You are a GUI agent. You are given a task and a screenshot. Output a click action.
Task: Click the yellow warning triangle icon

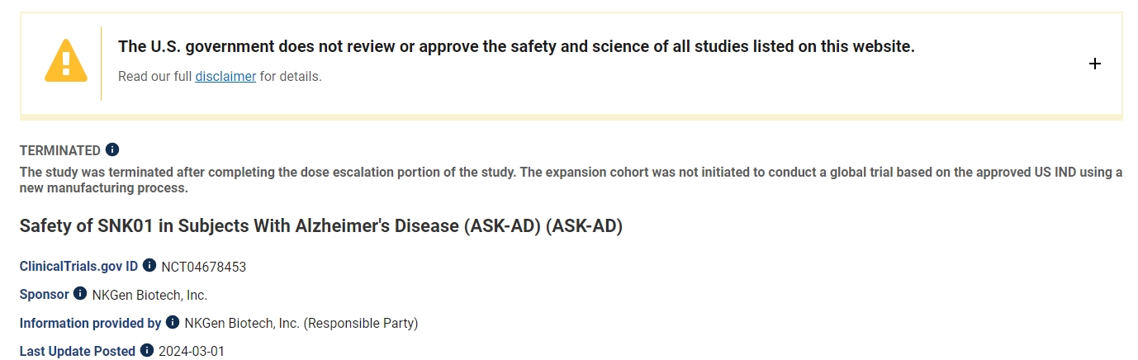[66, 62]
